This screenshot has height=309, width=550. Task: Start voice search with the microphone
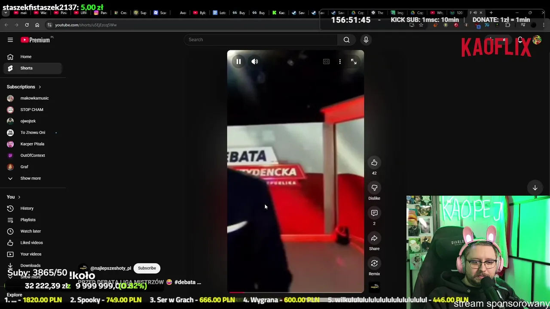coord(366,39)
